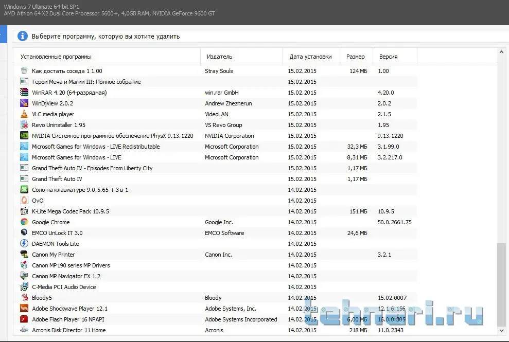Click publisher Acronis

click(x=214, y=330)
